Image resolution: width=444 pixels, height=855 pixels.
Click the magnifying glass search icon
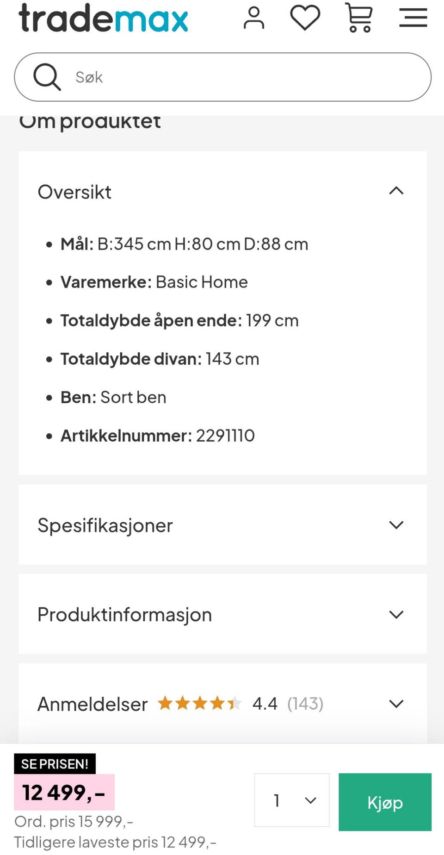coord(47,77)
